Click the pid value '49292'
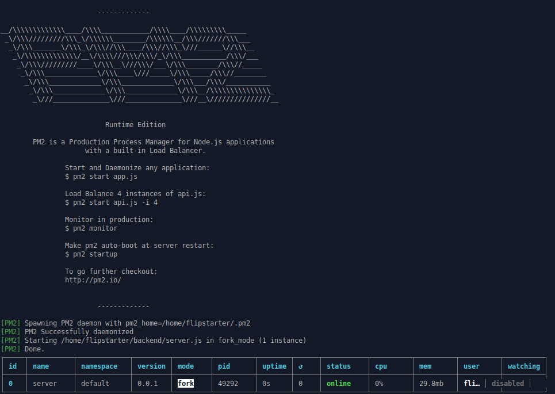This screenshot has width=555, height=394. click(x=228, y=384)
